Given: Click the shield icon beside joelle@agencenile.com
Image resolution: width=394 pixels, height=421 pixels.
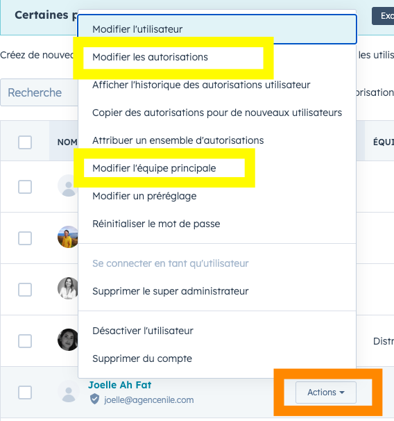Looking at the screenshot, I should pyautogui.click(x=94, y=399).
